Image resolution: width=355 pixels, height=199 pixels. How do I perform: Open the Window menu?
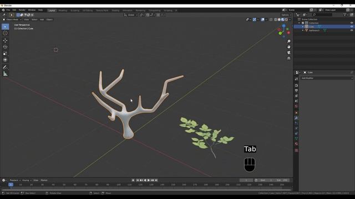32,10
